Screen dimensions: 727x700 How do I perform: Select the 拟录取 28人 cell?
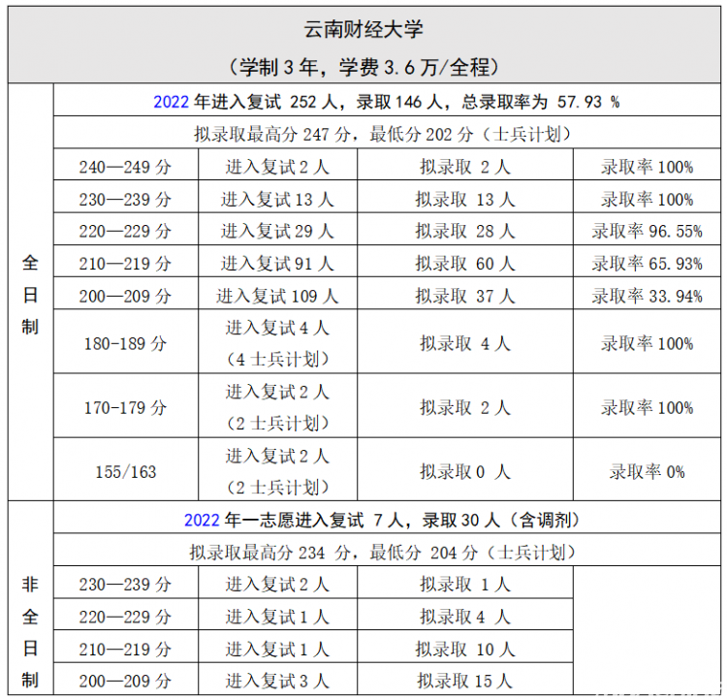pos(465,229)
